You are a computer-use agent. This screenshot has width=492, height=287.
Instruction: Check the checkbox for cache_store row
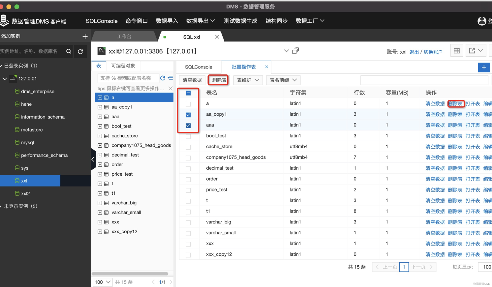click(188, 147)
